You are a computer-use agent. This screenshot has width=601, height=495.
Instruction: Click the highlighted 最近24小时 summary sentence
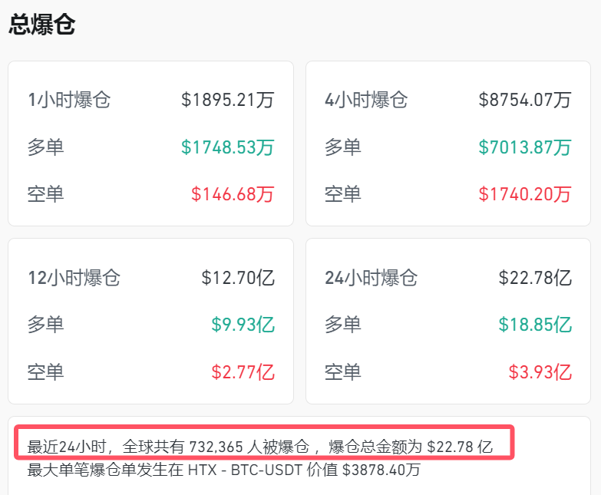259,447
